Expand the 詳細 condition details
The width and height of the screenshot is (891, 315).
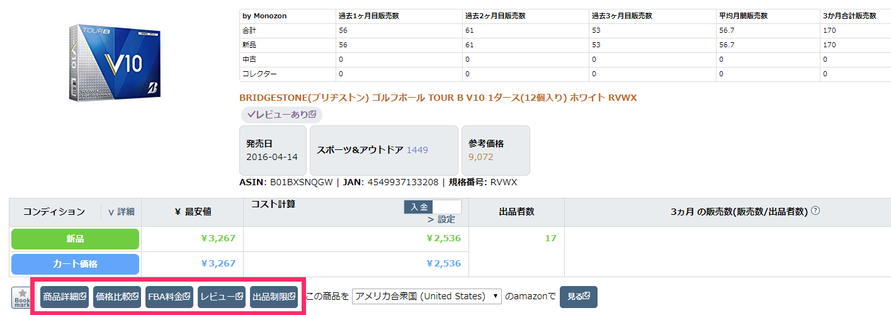(121, 212)
